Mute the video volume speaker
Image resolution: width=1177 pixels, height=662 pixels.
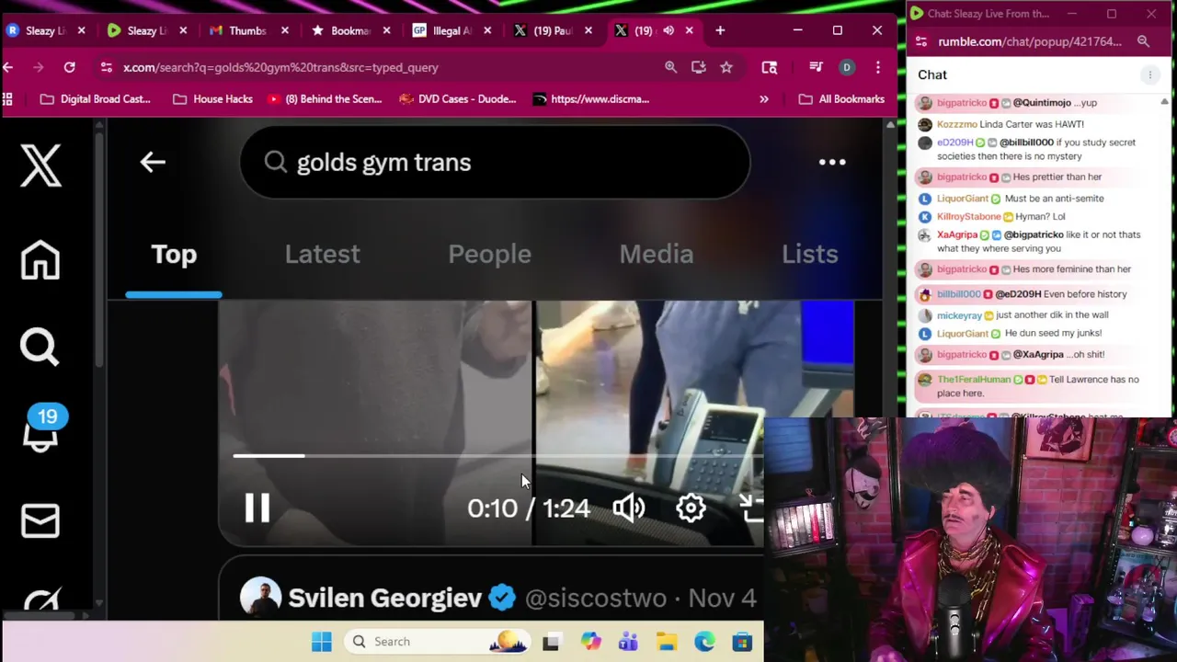coord(629,508)
